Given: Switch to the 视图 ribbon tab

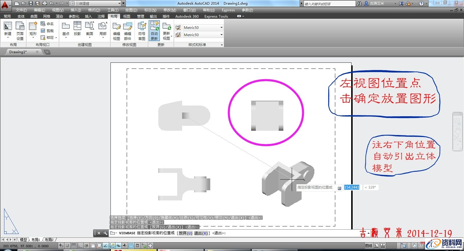Looking at the screenshot, I should (126, 16).
